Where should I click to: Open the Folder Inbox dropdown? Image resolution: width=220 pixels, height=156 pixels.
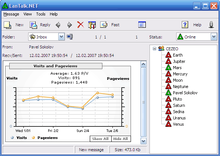tap(61, 37)
